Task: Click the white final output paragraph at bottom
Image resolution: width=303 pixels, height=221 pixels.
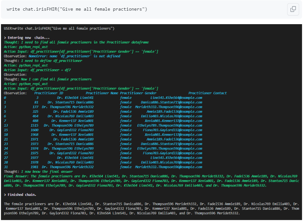Action: [151, 208]
